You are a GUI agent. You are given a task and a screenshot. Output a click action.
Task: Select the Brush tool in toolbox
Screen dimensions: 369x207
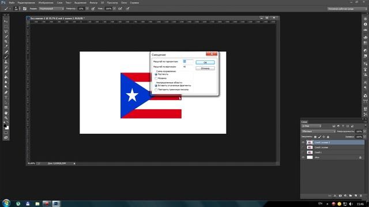click(x=6, y=57)
